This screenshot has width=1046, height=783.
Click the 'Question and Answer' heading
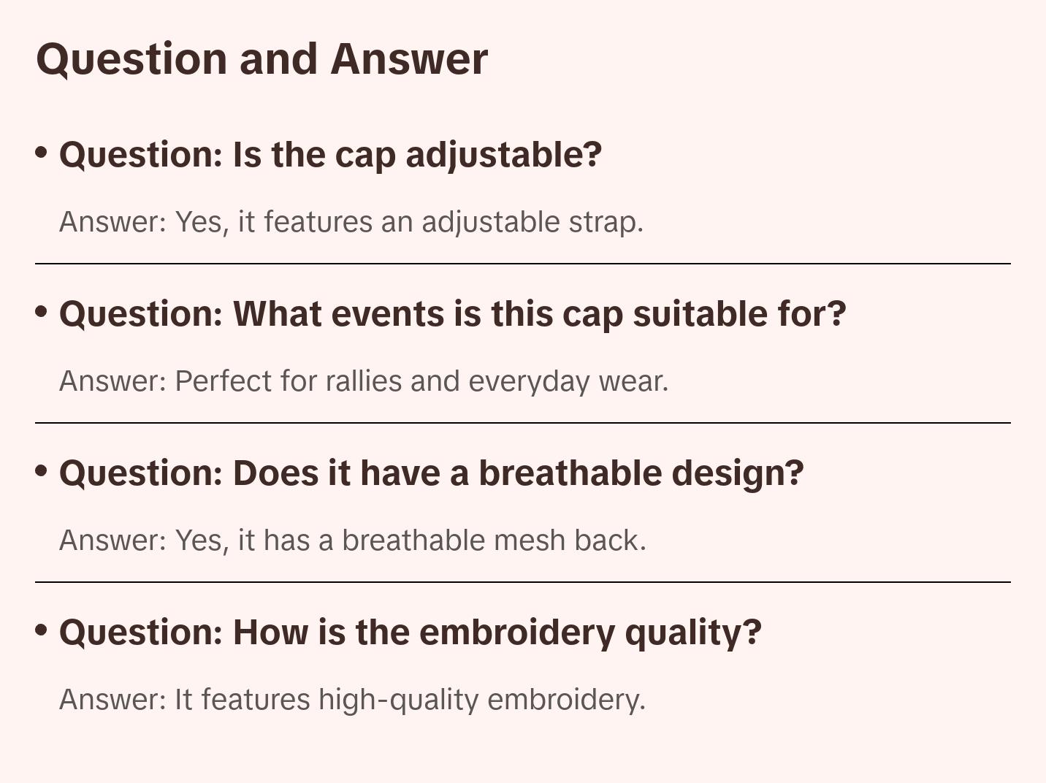pyautogui.click(x=261, y=59)
